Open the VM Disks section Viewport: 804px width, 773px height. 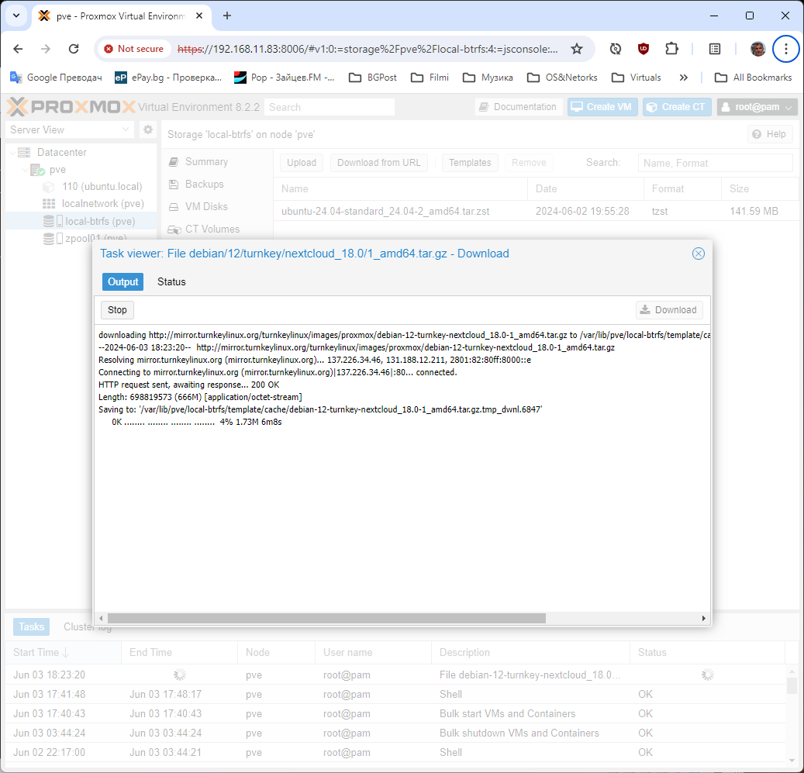pyautogui.click(x=206, y=206)
